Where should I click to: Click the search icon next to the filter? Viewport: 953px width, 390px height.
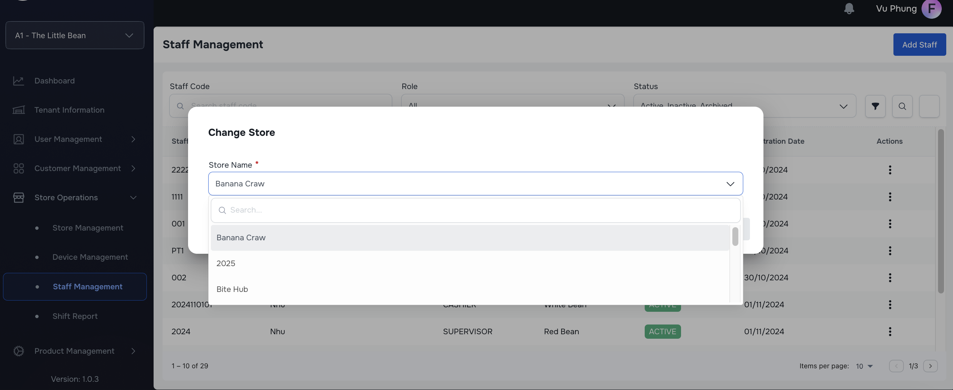[902, 106]
